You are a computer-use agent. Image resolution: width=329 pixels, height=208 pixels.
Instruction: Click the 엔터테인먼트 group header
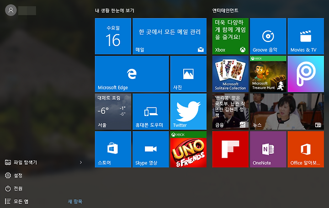pyautogui.click(x=225, y=11)
